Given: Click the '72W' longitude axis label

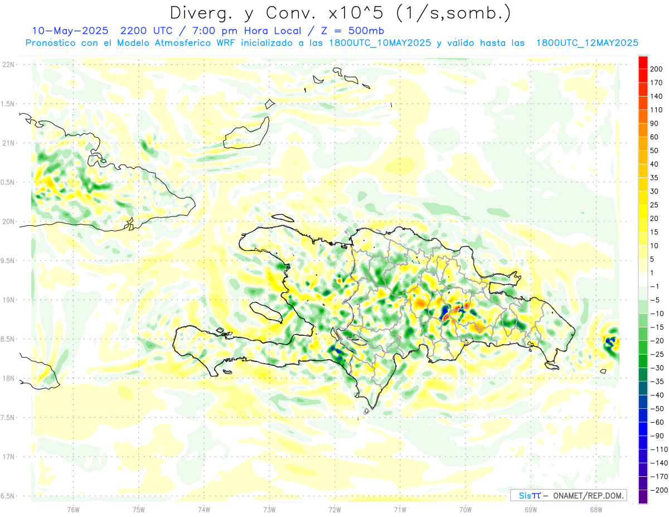Looking at the screenshot, I should click(x=334, y=510).
